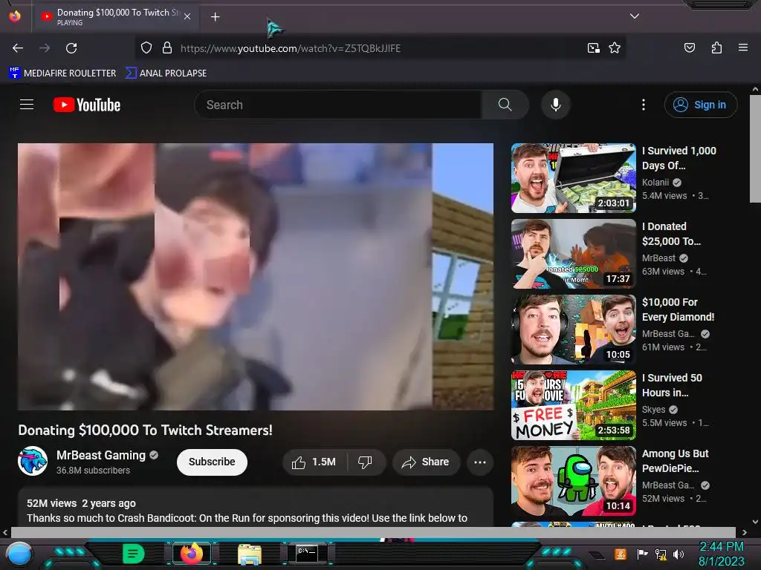Dislike this video
This screenshot has width=761, height=570.
coord(366,462)
